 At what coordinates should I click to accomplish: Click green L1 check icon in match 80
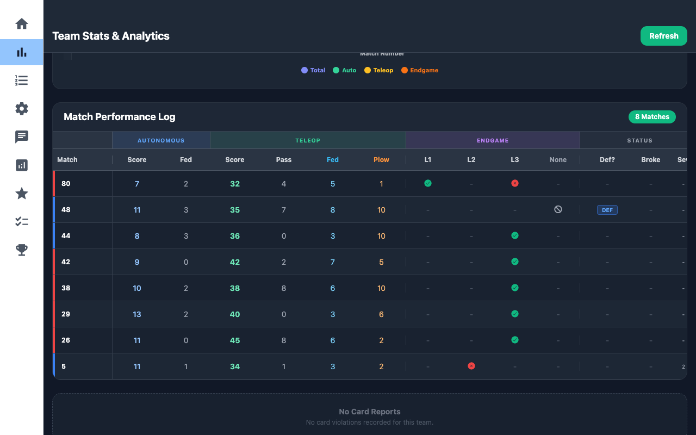pyautogui.click(x=428, y=183)
